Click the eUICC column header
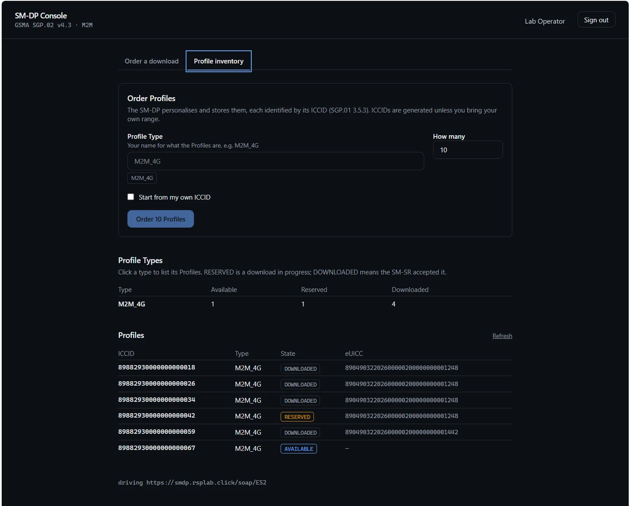 click(x=354, y=354)
